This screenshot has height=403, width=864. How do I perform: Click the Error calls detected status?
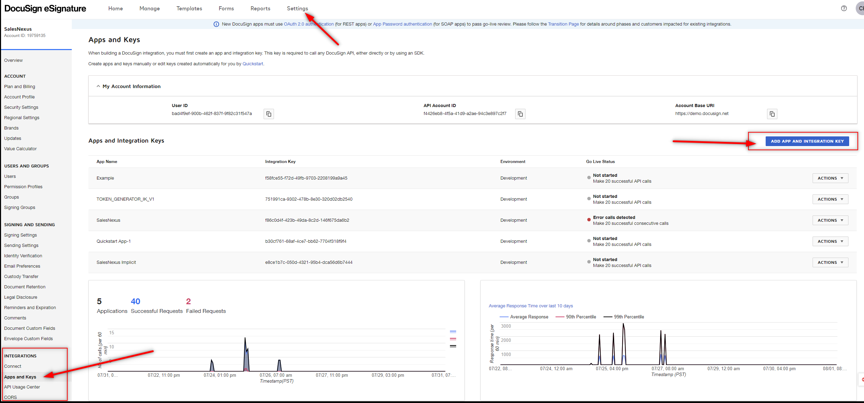click(x=614, y=218)
